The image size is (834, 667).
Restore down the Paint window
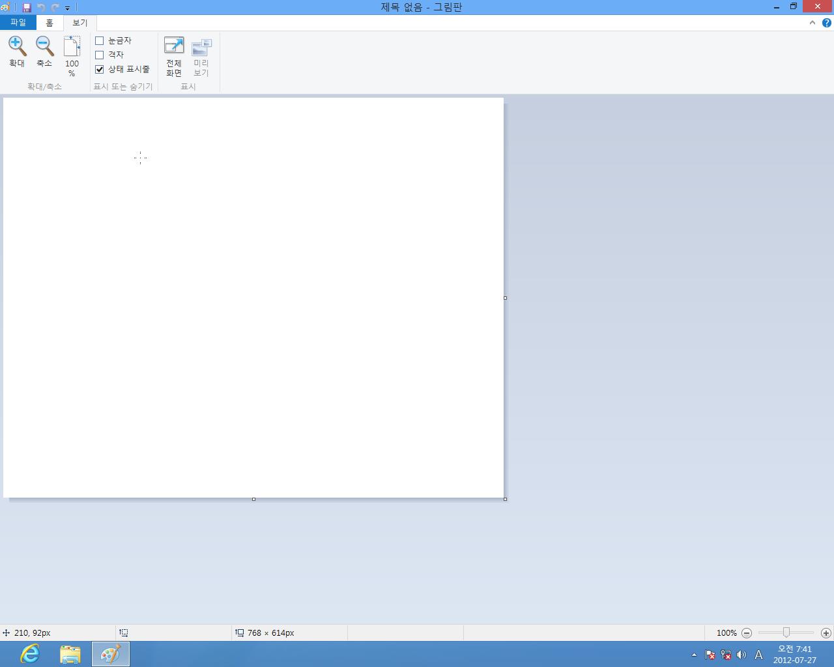pos(794,7)
